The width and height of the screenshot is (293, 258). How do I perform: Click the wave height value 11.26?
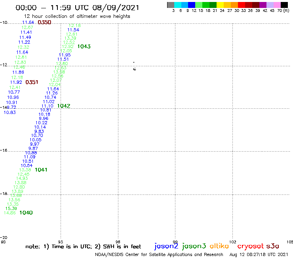coord(52,93)
